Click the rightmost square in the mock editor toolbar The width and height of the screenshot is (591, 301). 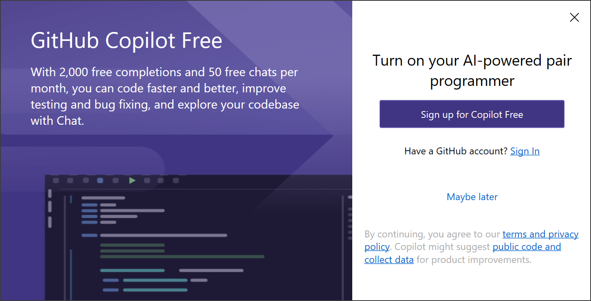[176, 181]
